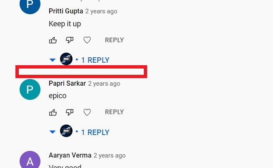Image resolution: width=273 pixels, height=168 pixels.
Task: Dislike Pritti Gupta's "Keep it up" comment
Action: click(x=70, y=40)
